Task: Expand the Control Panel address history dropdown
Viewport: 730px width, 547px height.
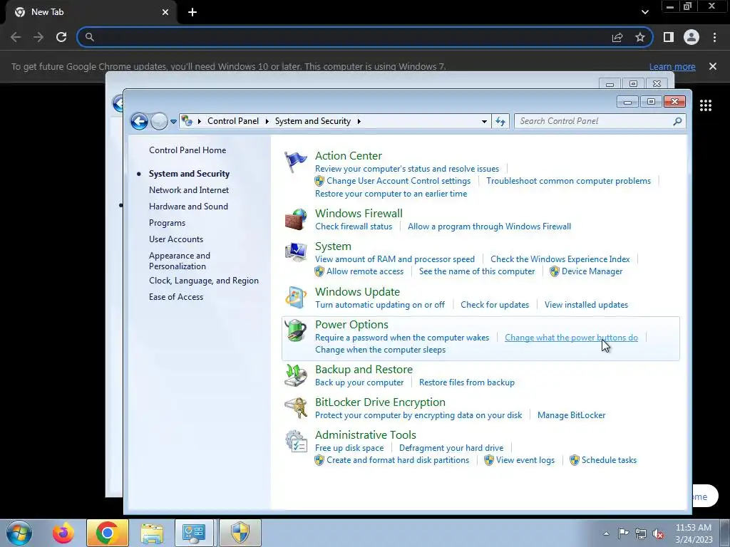Action: coord(484,121)
